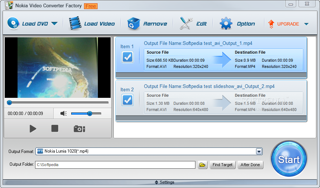This screenshot has height=188, width=320.
Task: Click the Remove label in toolbar
Action: pos(155,24)
